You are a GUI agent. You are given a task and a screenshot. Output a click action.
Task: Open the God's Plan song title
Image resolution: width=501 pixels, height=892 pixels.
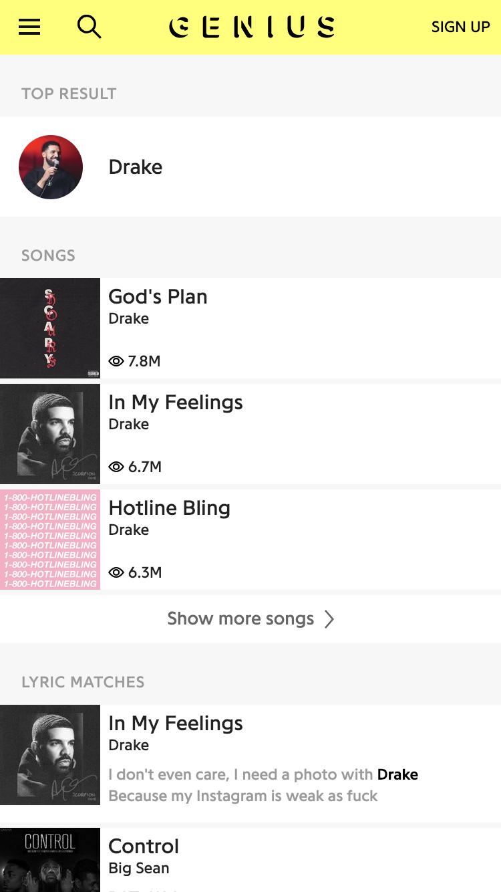tap(158, 297)
